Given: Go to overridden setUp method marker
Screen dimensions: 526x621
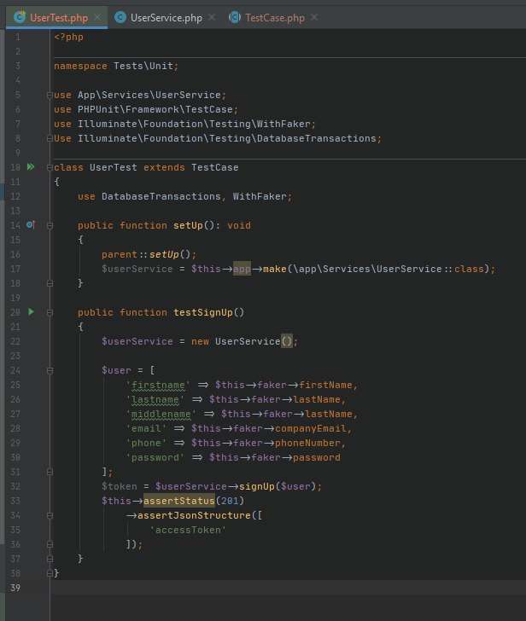Looking at the screenshot, I should (x=31, y=225).
